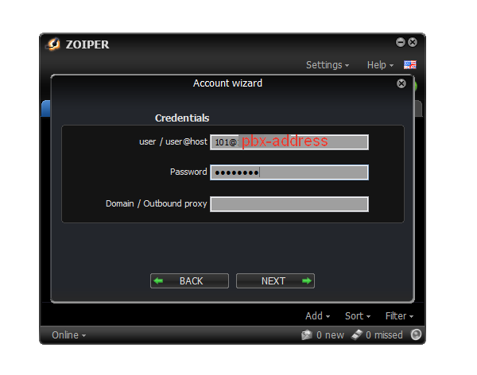Go BACK to previous wizard step
This screenshot has width=477, height=375.
coord(190,281)
